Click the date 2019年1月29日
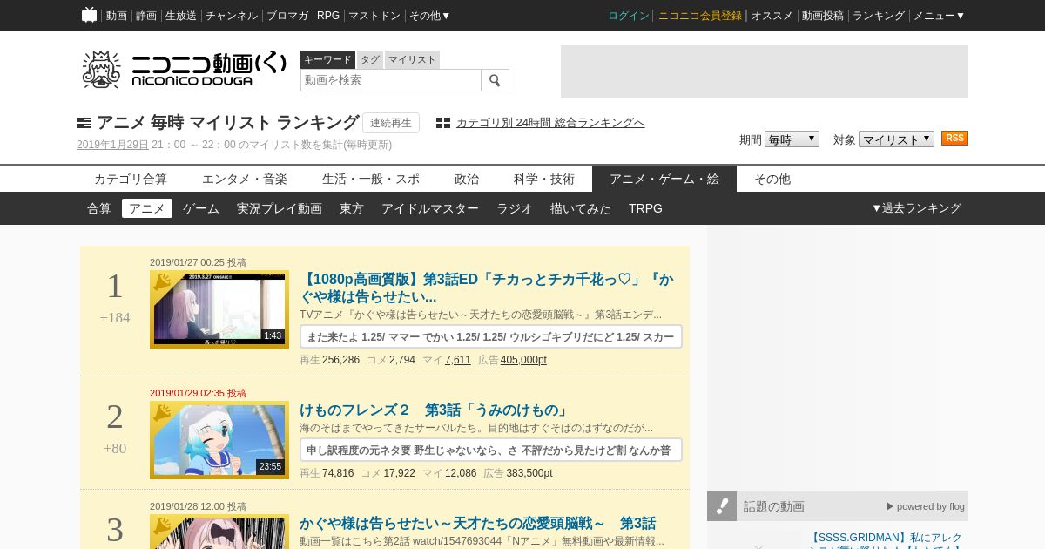Image resolution: width=1045 pixels, height=549 pixels. pos(112,145)
